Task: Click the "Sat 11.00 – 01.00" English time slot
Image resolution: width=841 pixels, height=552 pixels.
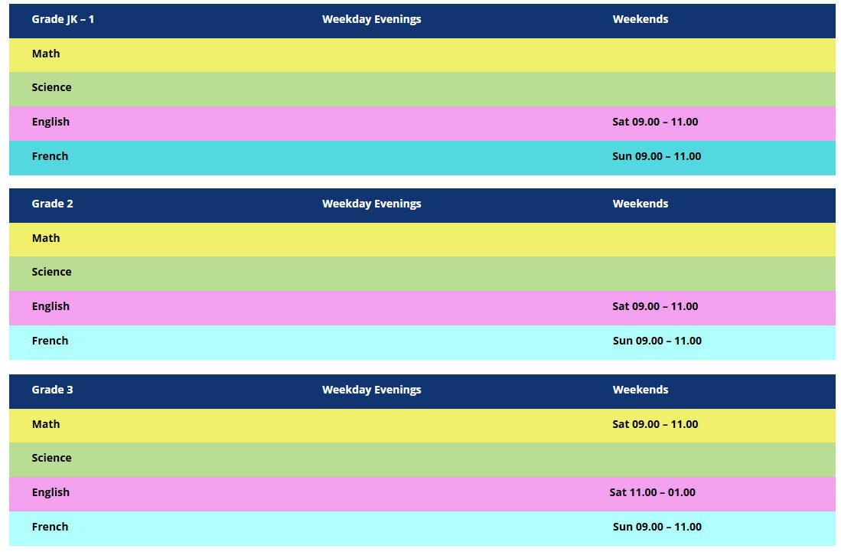Action: pos(652,492)
